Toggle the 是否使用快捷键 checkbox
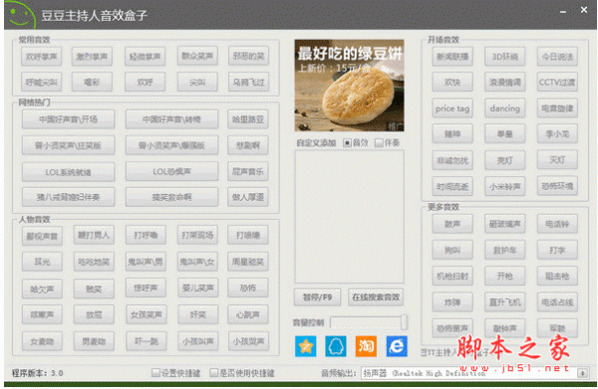 (214, 373)
